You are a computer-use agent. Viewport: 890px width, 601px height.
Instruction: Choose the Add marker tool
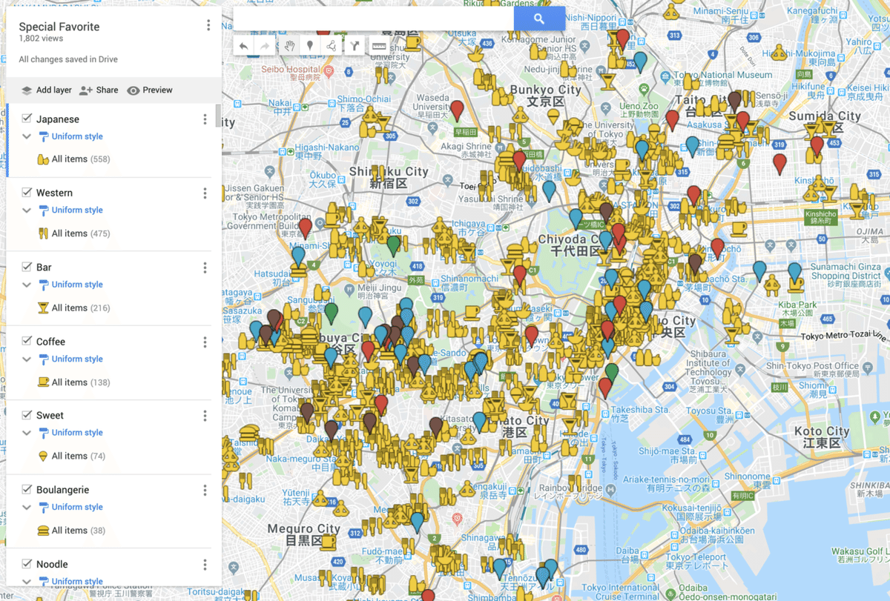coord(310,46)
